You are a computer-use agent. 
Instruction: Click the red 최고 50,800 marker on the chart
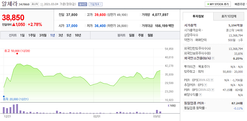17,54
